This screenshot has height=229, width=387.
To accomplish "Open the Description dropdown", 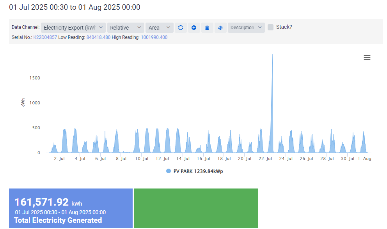I will [246, 28].
